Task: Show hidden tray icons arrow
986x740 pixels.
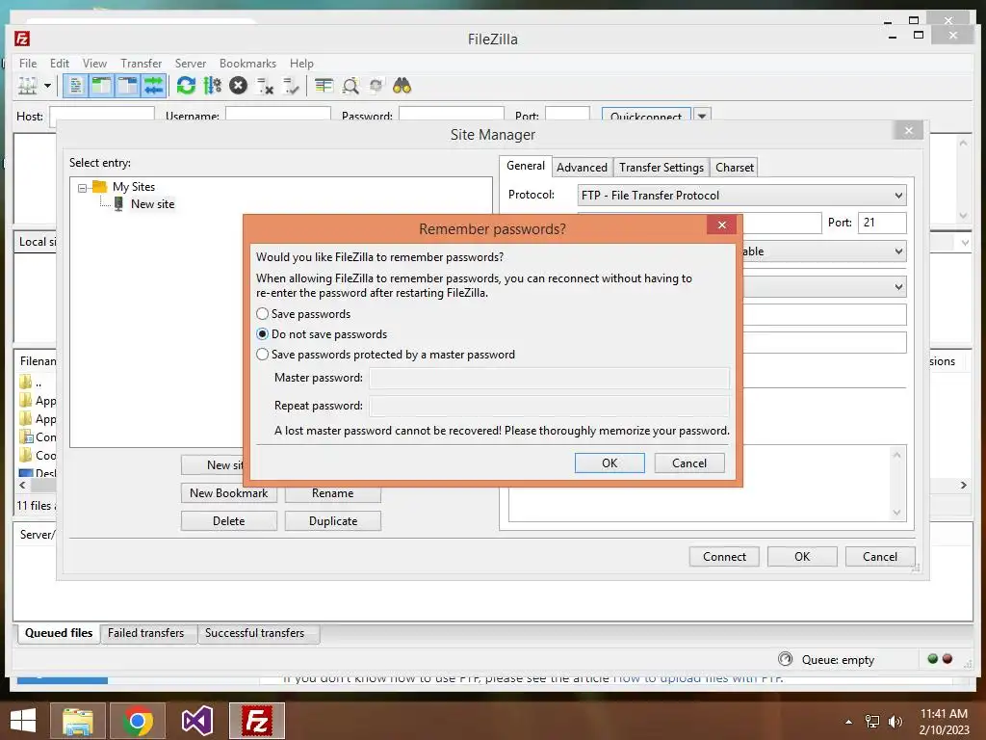Action: click(848, 722)
